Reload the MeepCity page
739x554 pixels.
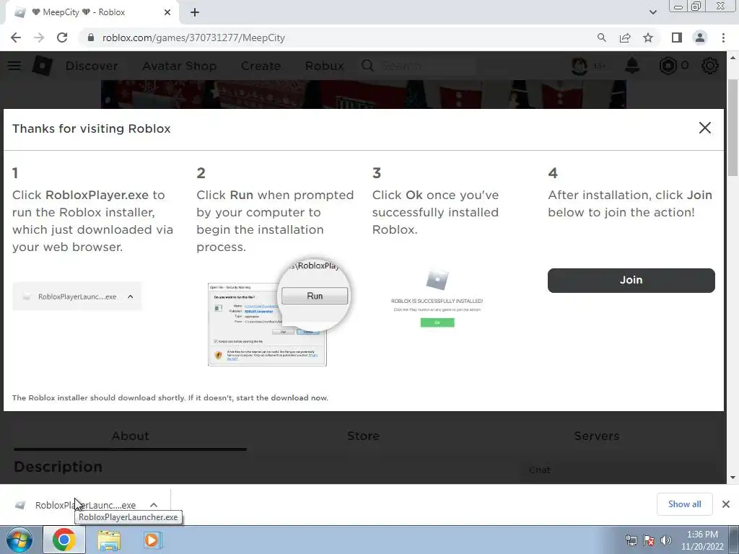(x=62, y=38)
